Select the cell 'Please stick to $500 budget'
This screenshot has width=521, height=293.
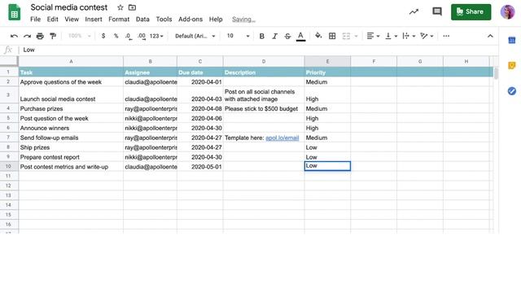tap(264, 108)
